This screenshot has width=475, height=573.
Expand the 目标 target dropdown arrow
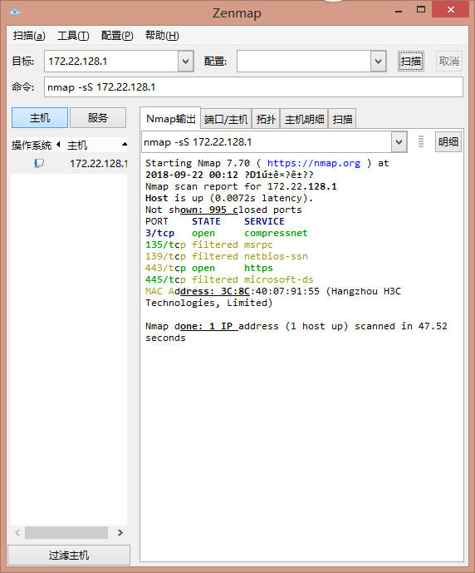point(186,61)
